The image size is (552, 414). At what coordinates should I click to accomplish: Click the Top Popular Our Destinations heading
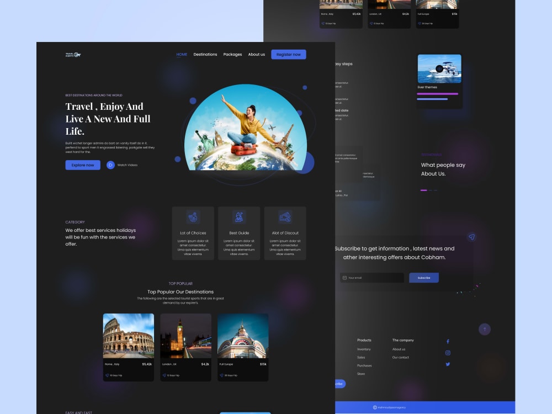pos(181,292)
